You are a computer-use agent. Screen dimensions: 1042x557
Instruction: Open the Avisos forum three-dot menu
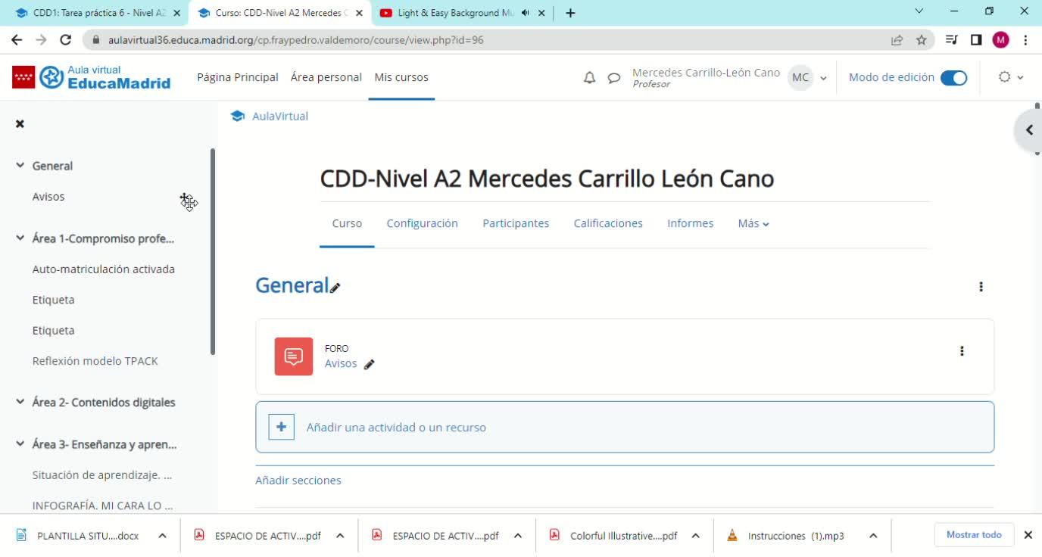click(962, 351)
